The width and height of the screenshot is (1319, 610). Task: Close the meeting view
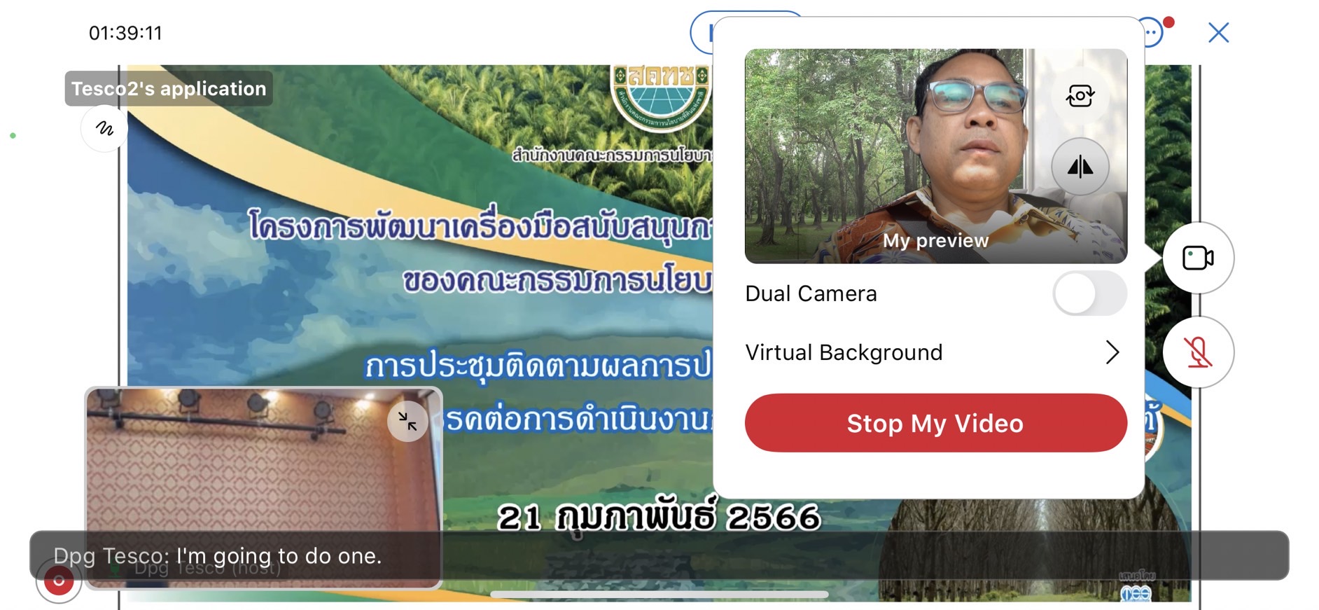pos(1218,32)
